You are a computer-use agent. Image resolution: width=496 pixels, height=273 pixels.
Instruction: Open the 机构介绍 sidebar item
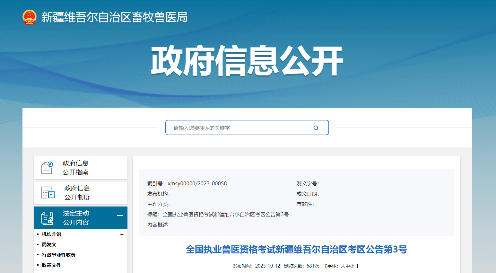click(51, 234)
